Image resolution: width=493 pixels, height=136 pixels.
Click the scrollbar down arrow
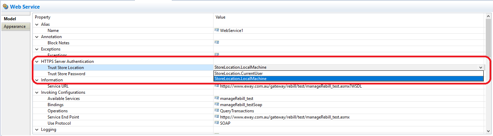coord(488,131)
